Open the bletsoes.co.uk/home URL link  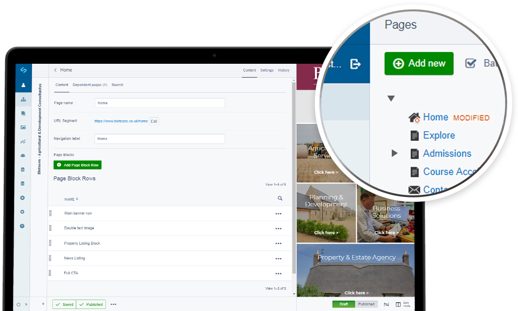point(121,121)
